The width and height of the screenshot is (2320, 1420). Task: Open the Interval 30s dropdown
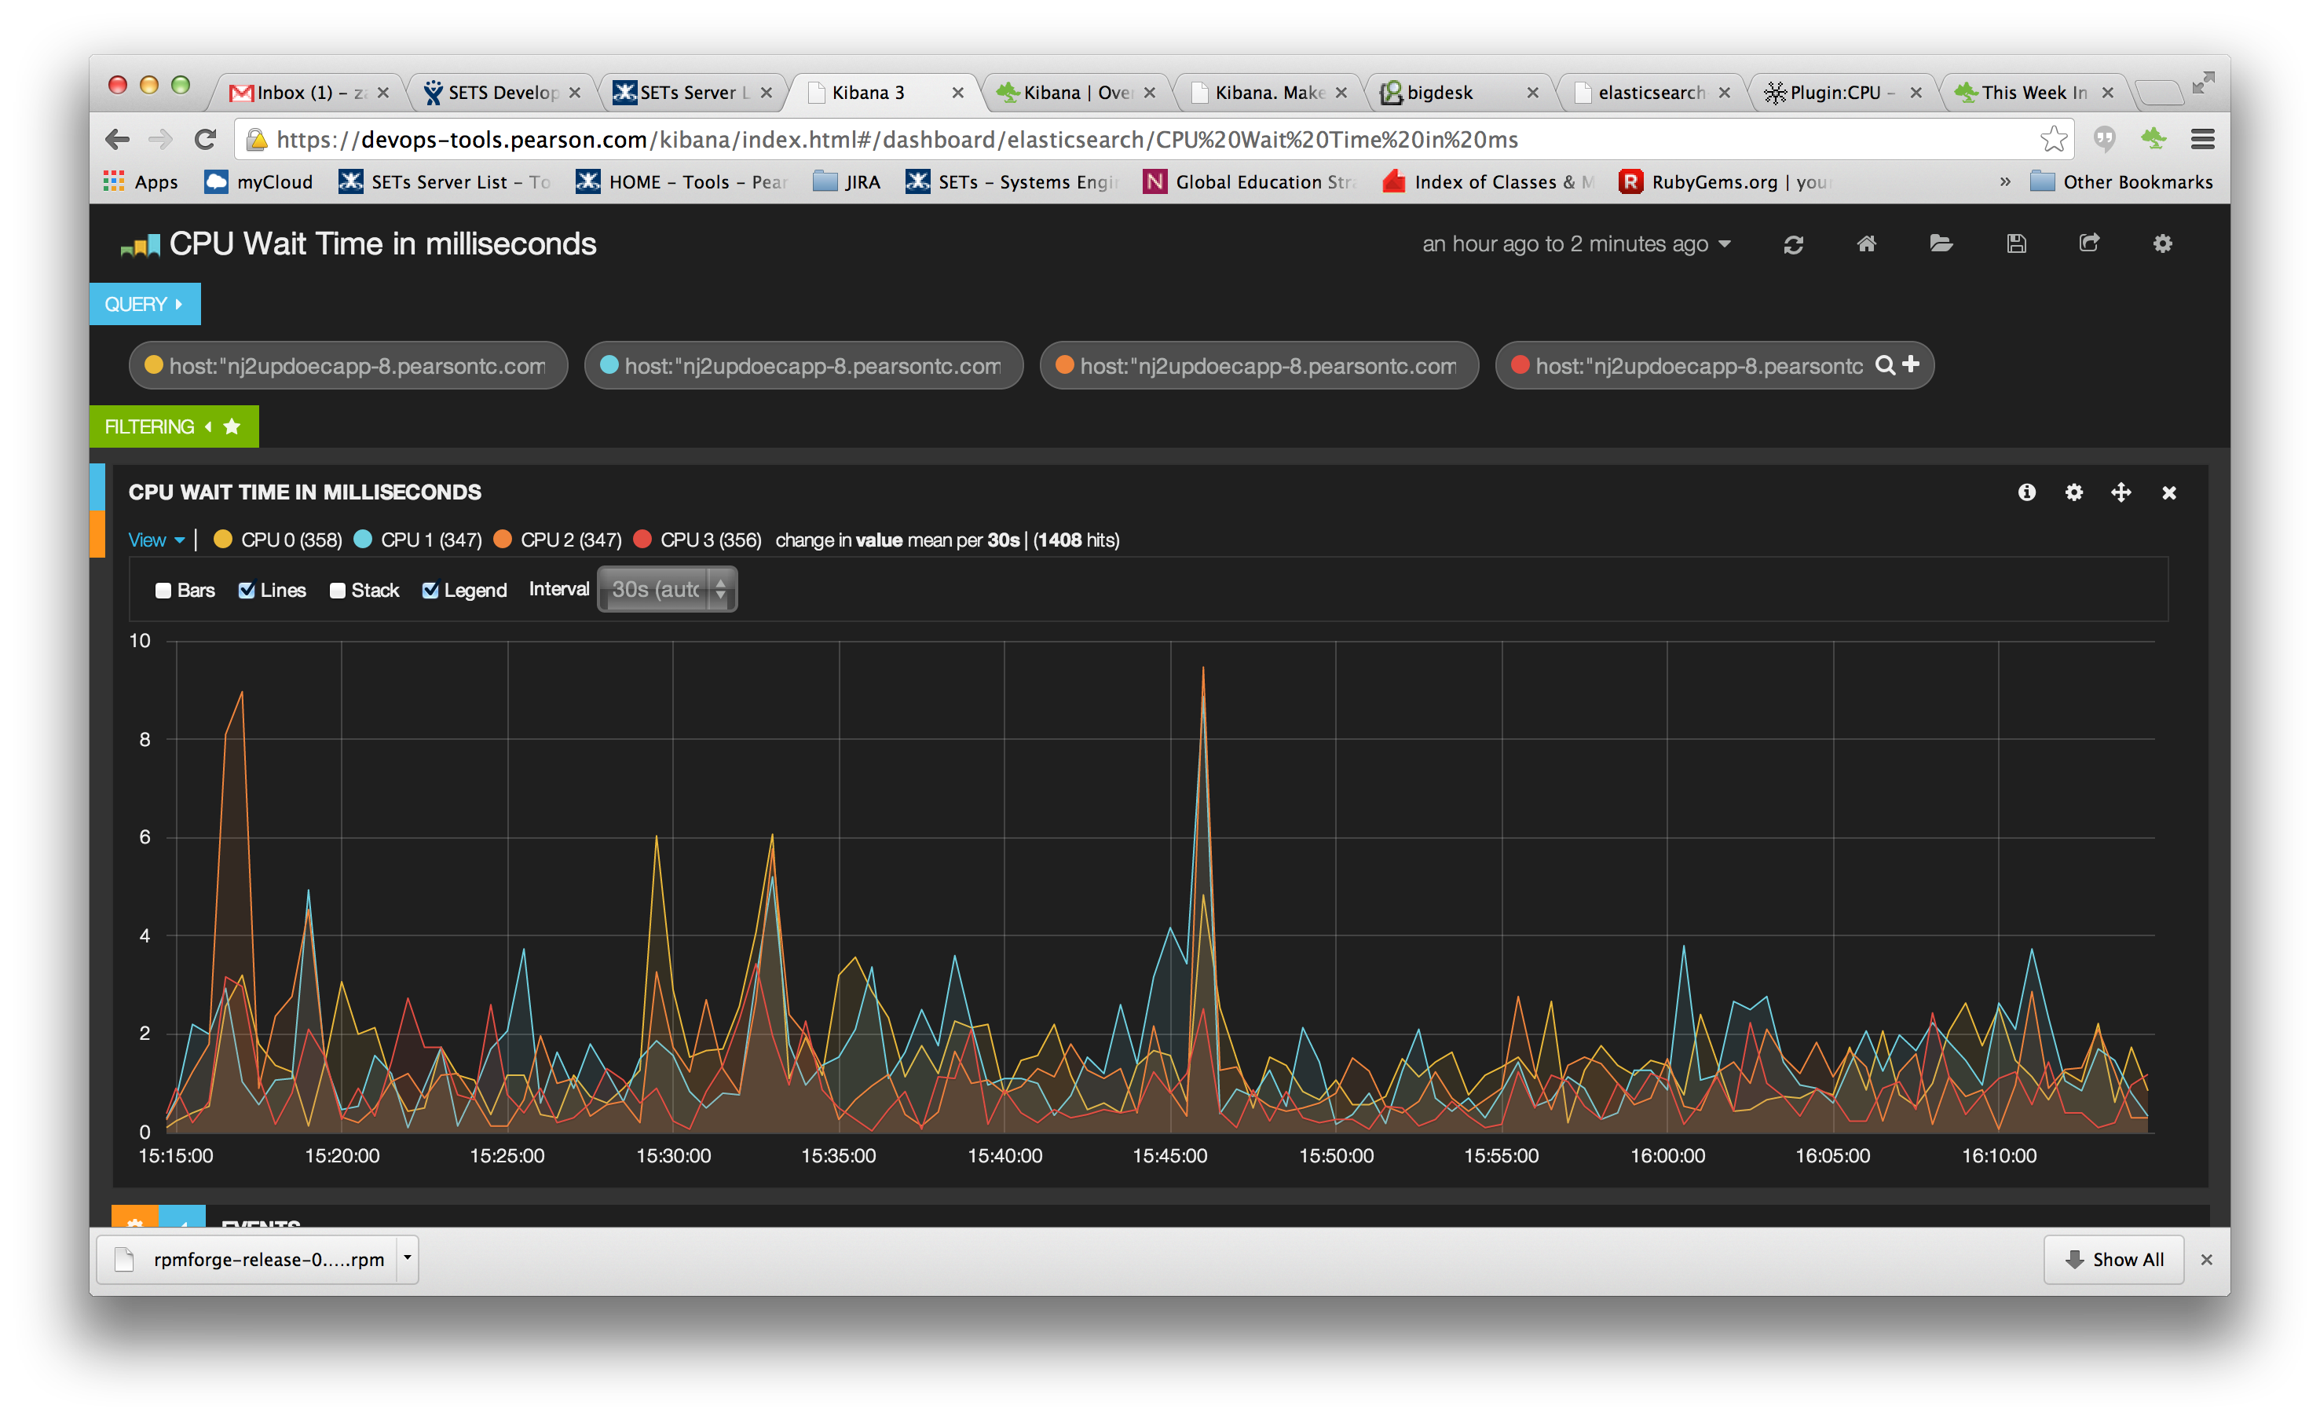(x=668, y=590)
